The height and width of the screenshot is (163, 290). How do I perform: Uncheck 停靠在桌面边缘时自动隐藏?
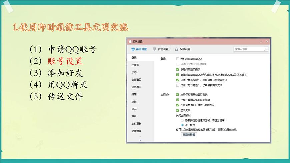[178, 100]
